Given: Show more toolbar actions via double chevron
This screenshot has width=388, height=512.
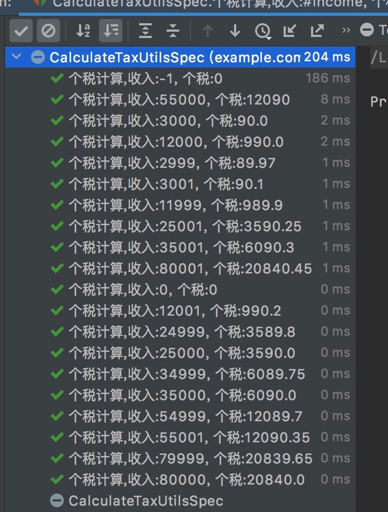Looking at the screenshot, I should coord(346,30).
